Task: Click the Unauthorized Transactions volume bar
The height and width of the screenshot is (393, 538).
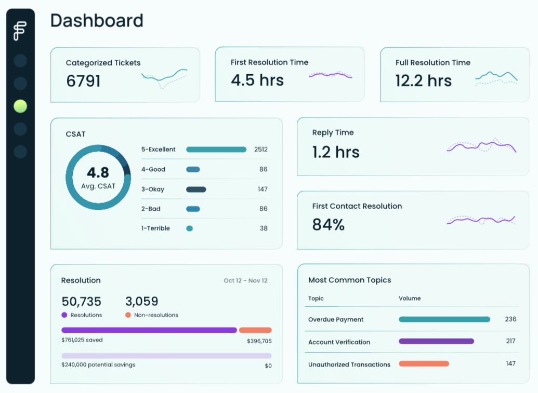Action: pos(424,364)
